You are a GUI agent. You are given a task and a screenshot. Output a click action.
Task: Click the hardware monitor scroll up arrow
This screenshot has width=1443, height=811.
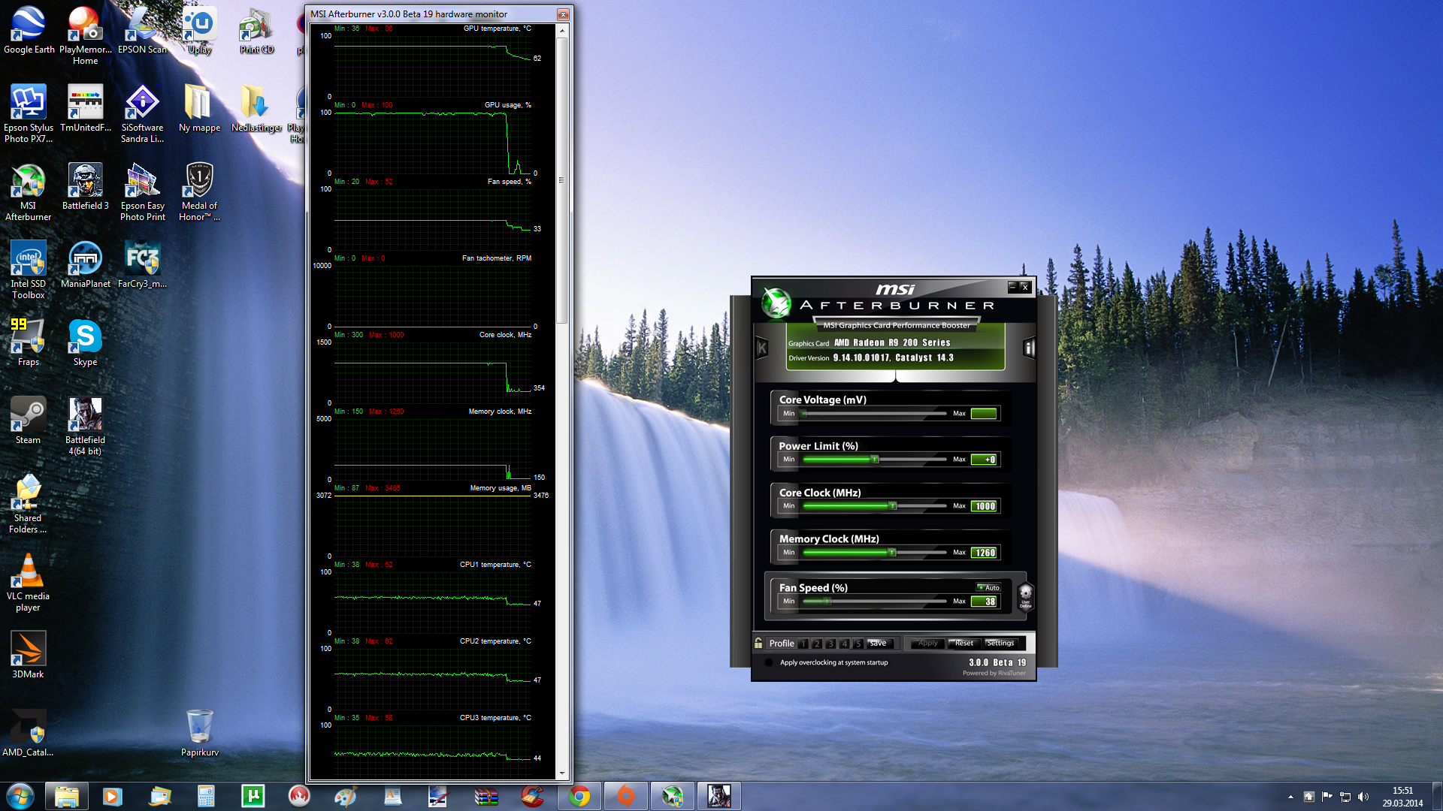[561, 31]
